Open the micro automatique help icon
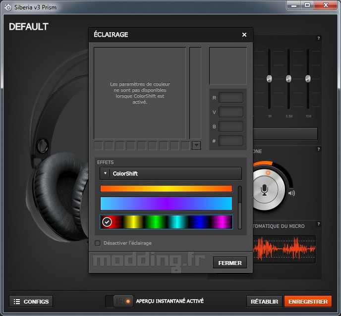Screen dimensions: 341x316 pyautogui.click(x=318, y=224)
